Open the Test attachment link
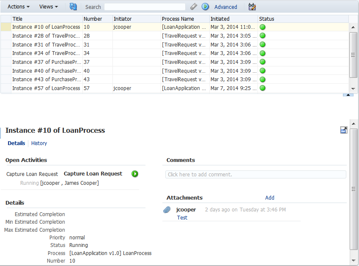This screenshot has height=266, width=359. pyautogui.click(x=182, y=218)
